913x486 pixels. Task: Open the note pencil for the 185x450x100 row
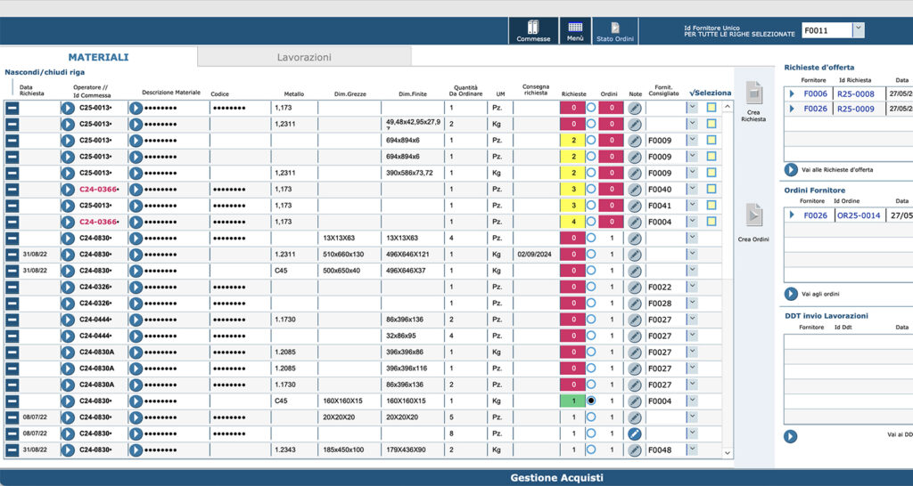[635, 450]
